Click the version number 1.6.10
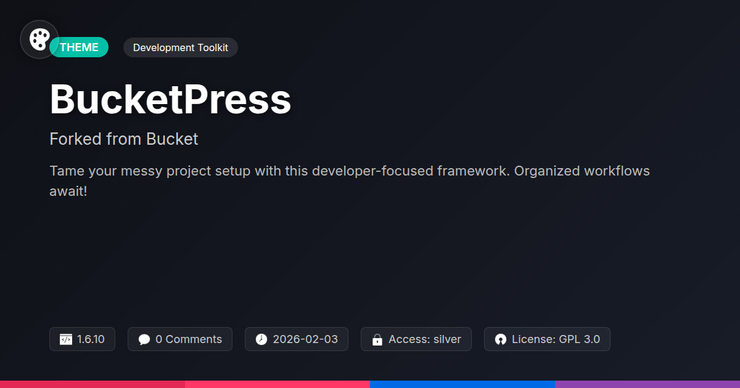 91,339
